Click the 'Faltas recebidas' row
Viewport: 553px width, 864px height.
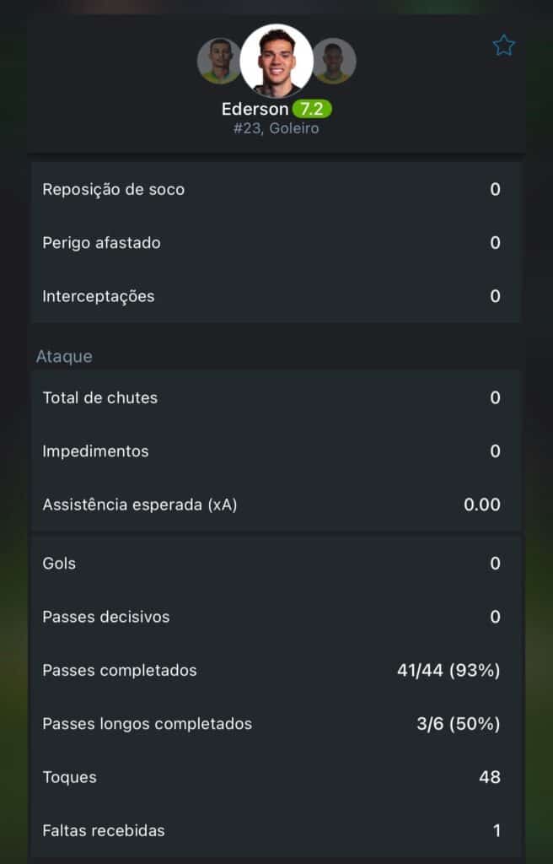point(276,831)
